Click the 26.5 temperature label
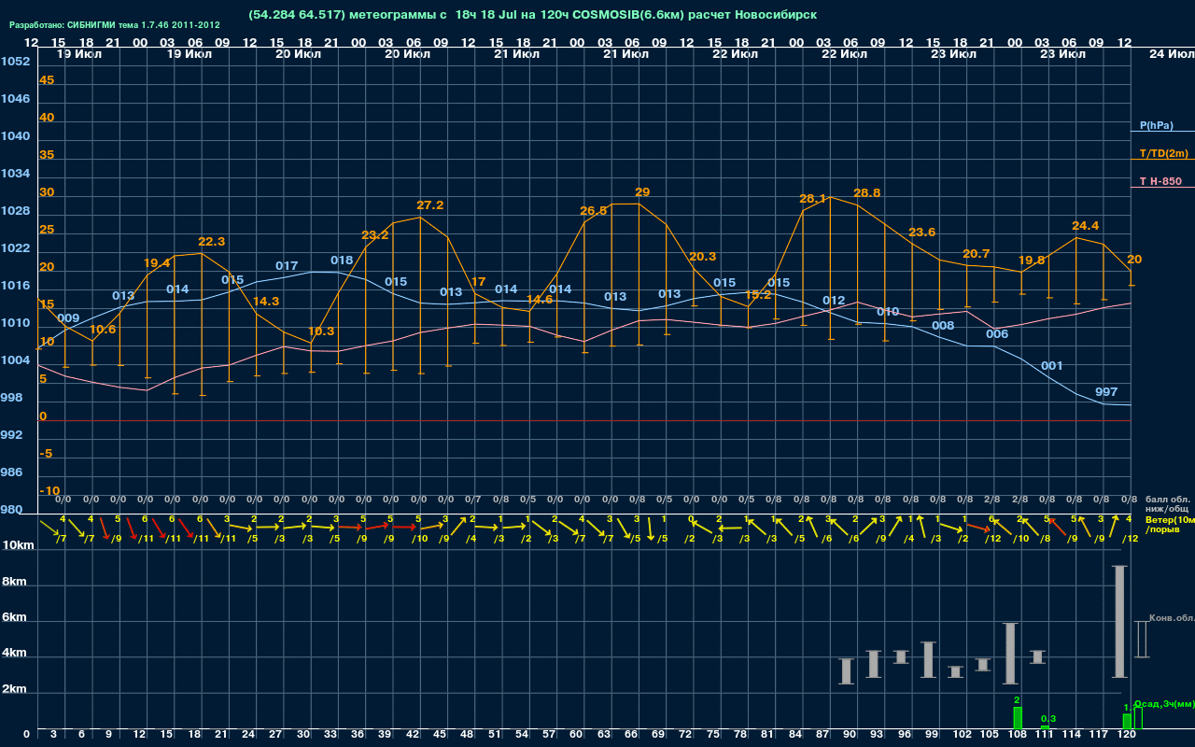The width and height of the screenshot is (1195, 747). coord(594,210)
